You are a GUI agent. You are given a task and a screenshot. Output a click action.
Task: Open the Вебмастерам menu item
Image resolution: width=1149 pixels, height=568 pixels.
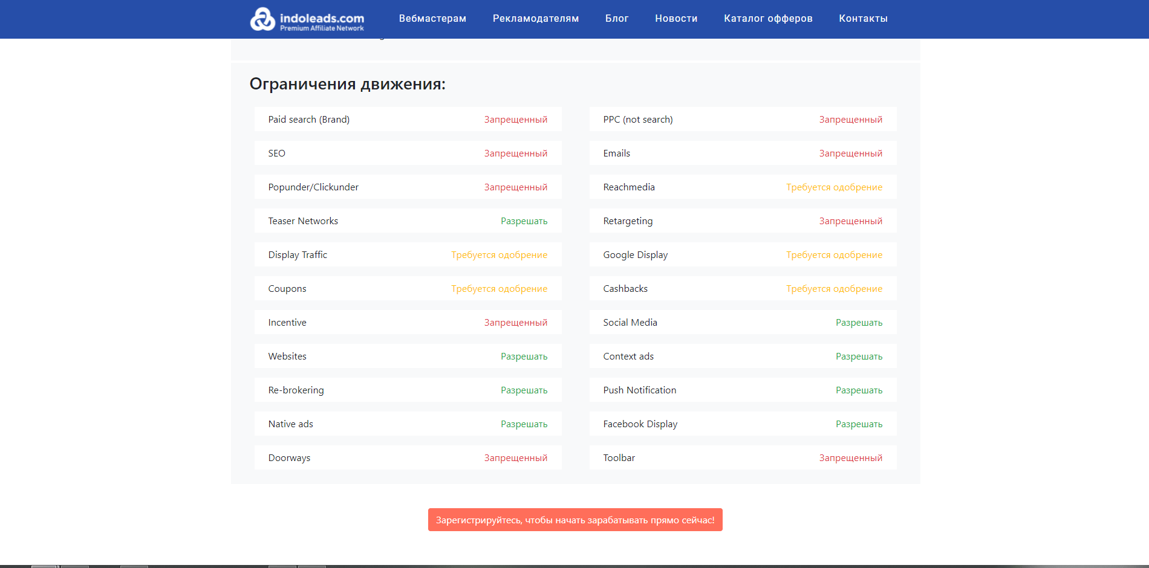point(432,19)
